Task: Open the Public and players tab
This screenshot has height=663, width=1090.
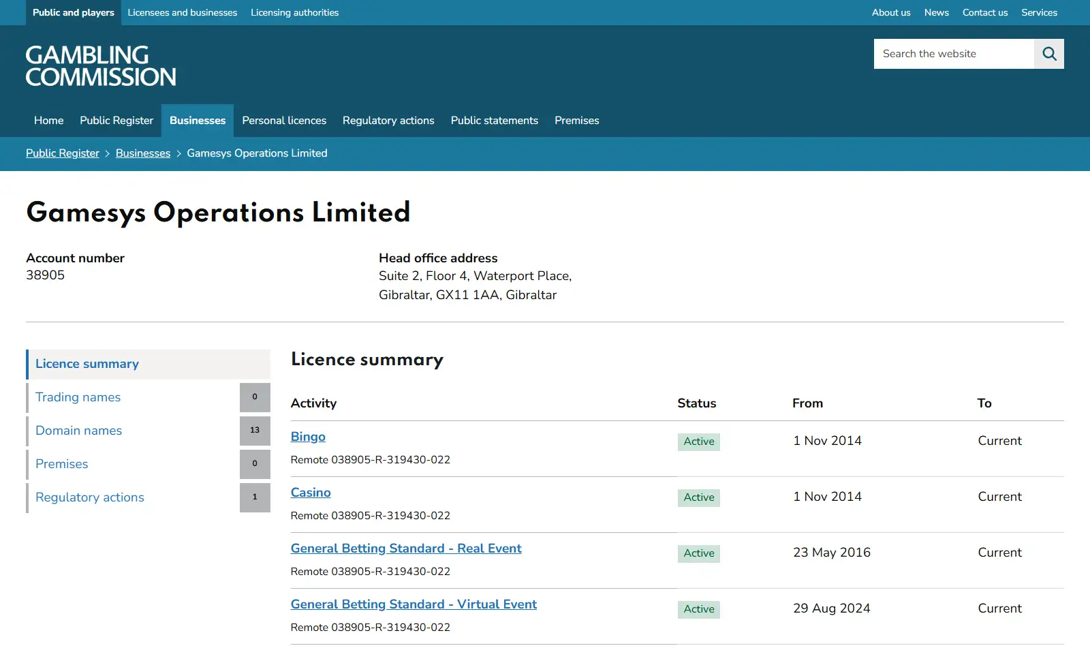Action: (x=74, y=12)
